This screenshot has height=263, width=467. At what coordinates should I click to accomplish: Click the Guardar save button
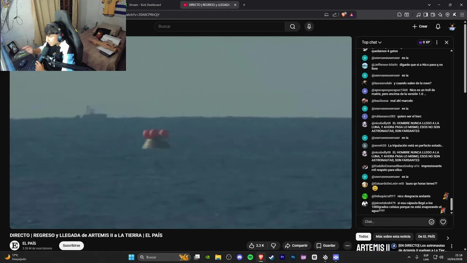coord(326,245)
